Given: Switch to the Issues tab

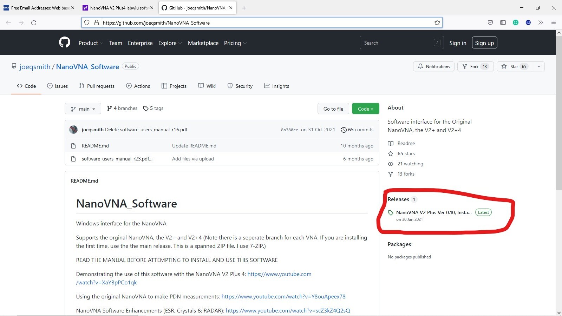Looking at the screenshot, I should coord(58,86).
